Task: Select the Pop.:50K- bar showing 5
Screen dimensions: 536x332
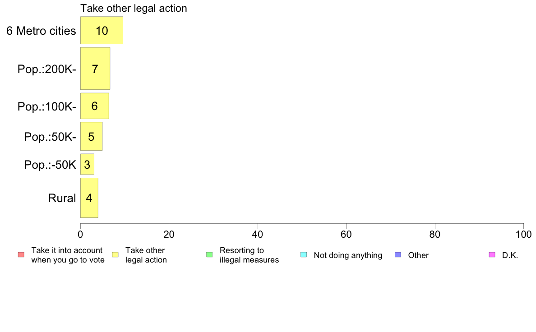Action: 91,136
